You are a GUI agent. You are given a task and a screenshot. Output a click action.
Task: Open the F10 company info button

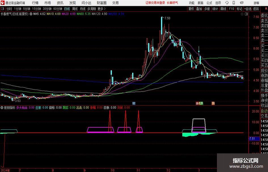(x=231, y=9)
